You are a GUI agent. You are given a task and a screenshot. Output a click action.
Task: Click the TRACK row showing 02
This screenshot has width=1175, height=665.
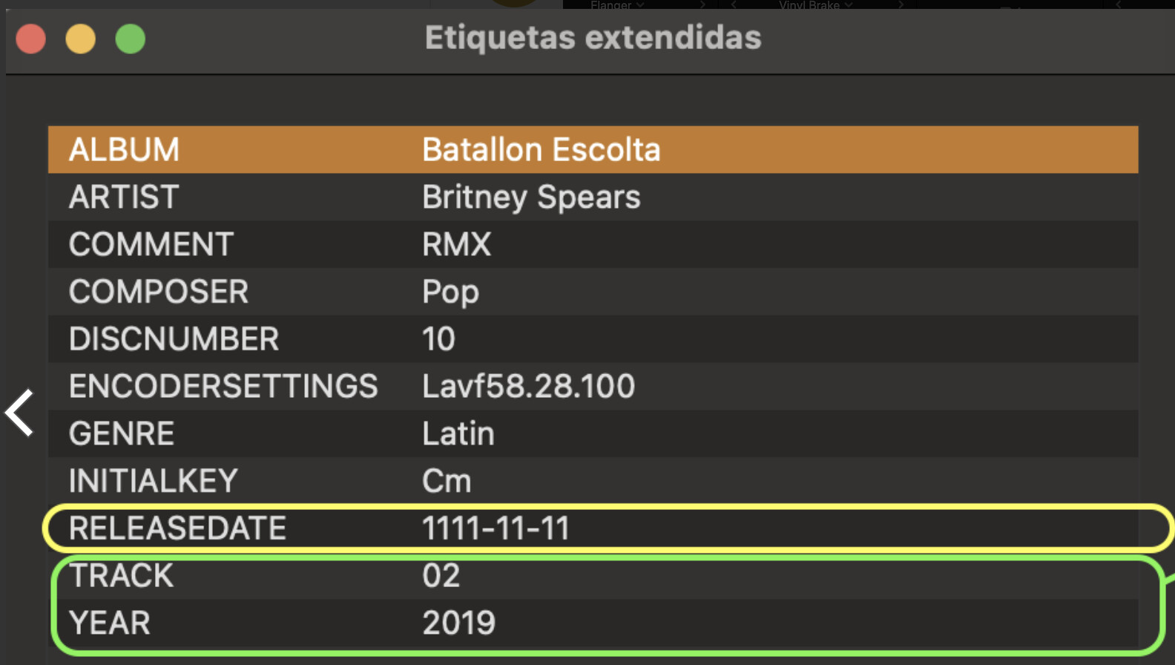[593, 576]
